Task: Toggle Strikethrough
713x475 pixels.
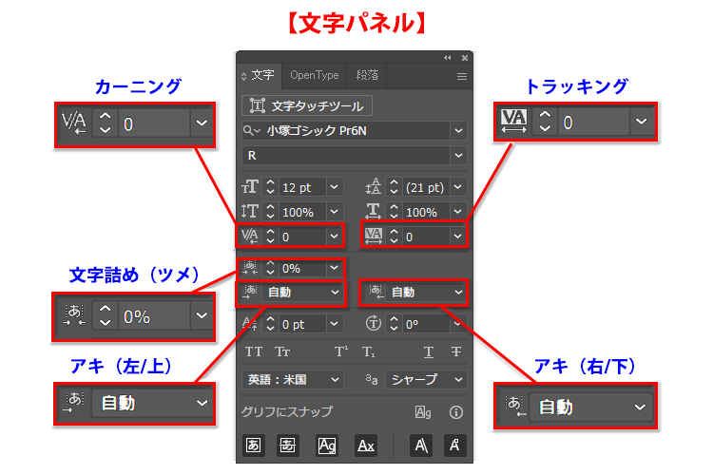Action: coord(456,351)
